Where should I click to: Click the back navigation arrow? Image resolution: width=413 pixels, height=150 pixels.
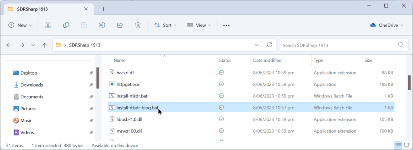click(x=9, y=45)
